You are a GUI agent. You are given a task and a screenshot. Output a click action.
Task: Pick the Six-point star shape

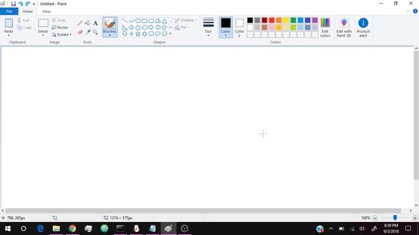145,34
